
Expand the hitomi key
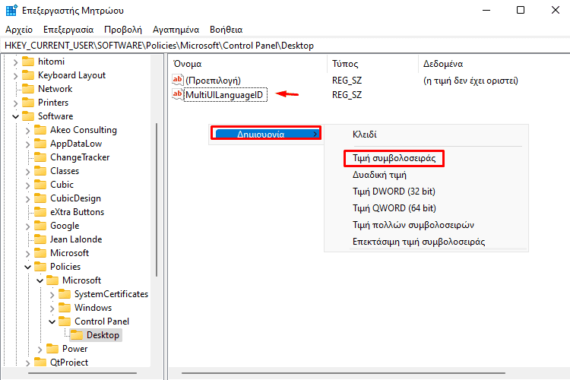coord(15,62)
